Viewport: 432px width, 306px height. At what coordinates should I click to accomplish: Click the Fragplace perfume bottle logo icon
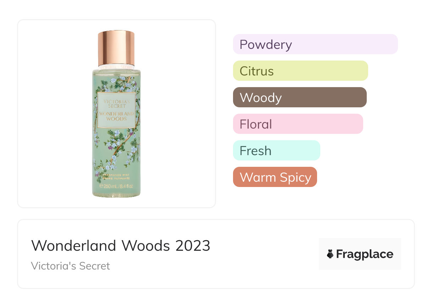pyautogui.click(x=330, y=254)
